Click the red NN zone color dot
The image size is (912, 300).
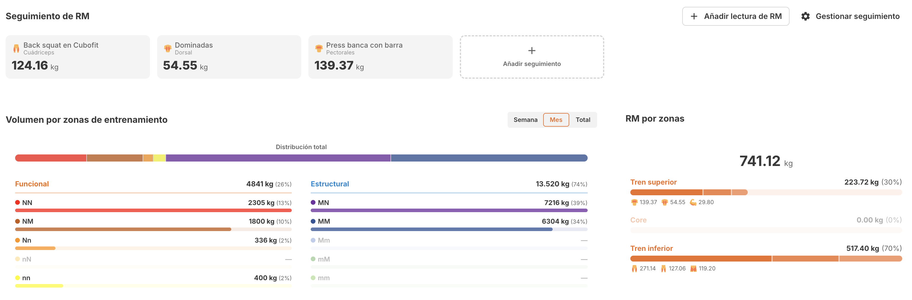tap(17, 202)
